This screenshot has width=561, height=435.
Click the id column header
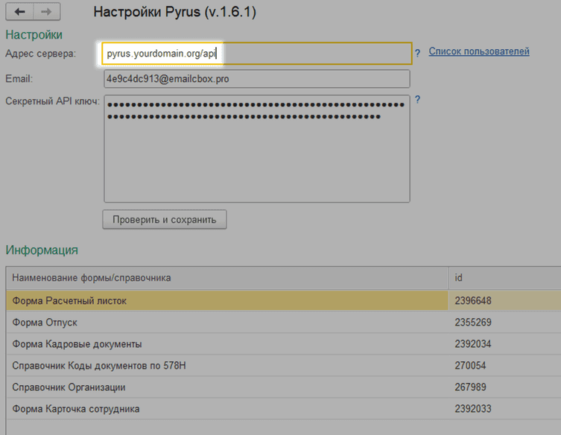pyautogui.click(x=504, y=278)
